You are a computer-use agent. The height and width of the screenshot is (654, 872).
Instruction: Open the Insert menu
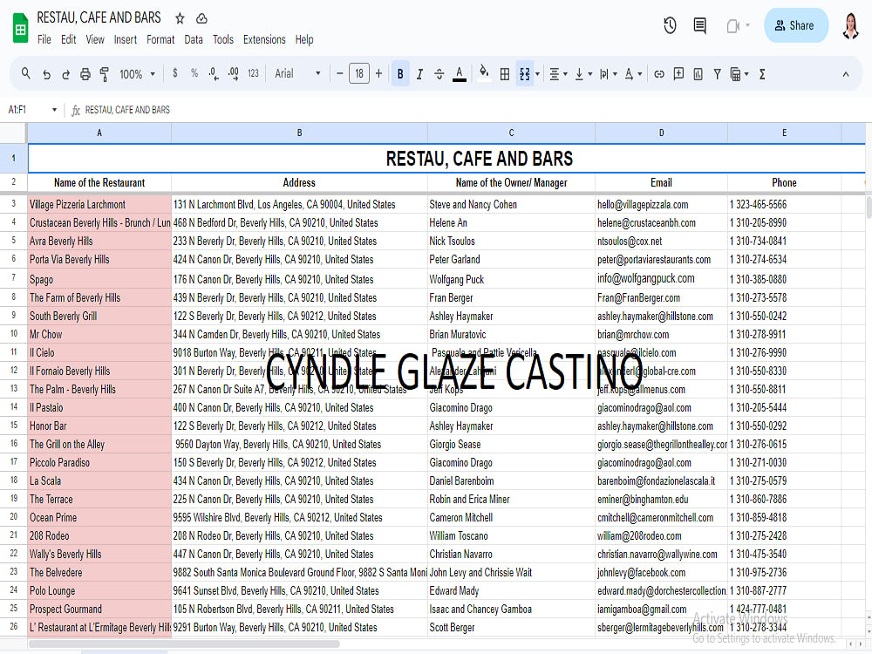[125, 39]
